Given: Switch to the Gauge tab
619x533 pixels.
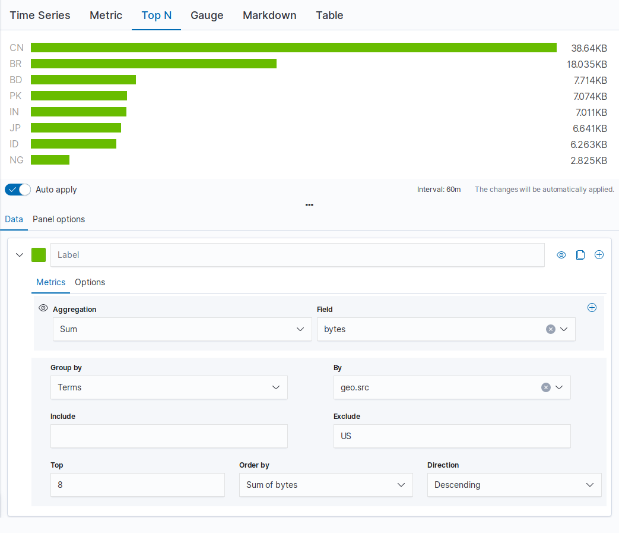Looking at the screenshot, I should click(207, 15).
